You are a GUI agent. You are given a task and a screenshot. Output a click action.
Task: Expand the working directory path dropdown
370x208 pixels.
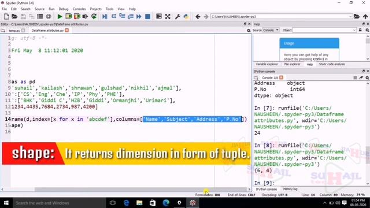point(350,17)
